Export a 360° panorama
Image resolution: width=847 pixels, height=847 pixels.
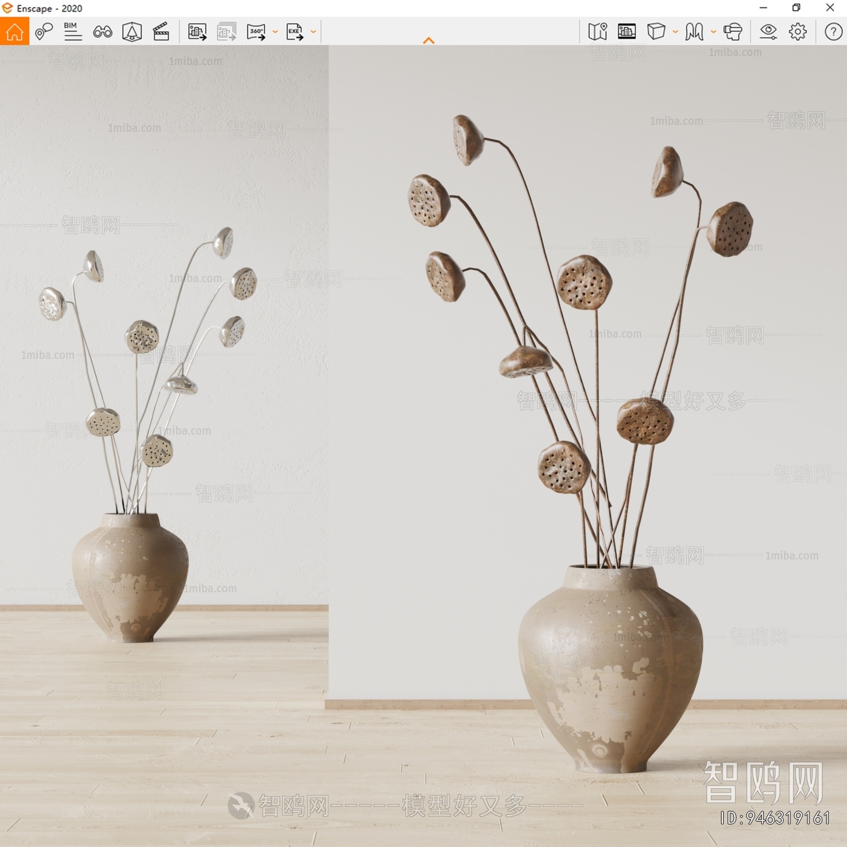tap(257, 32)
